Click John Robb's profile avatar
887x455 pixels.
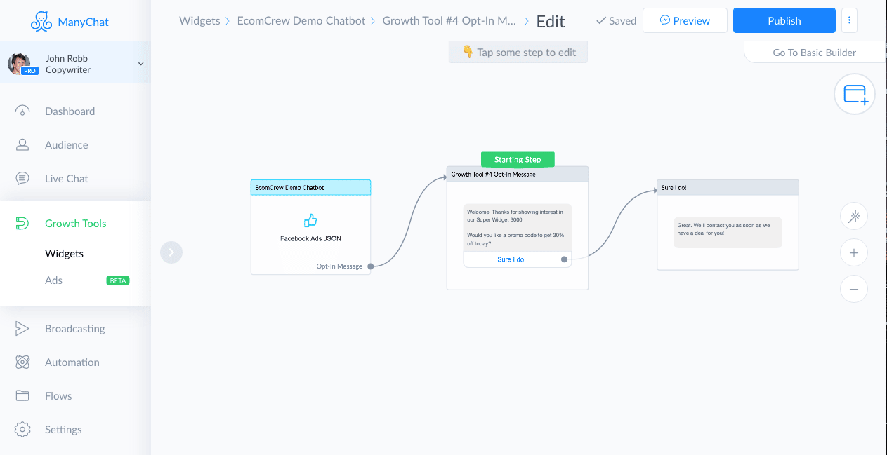click(x=20, y=64)
